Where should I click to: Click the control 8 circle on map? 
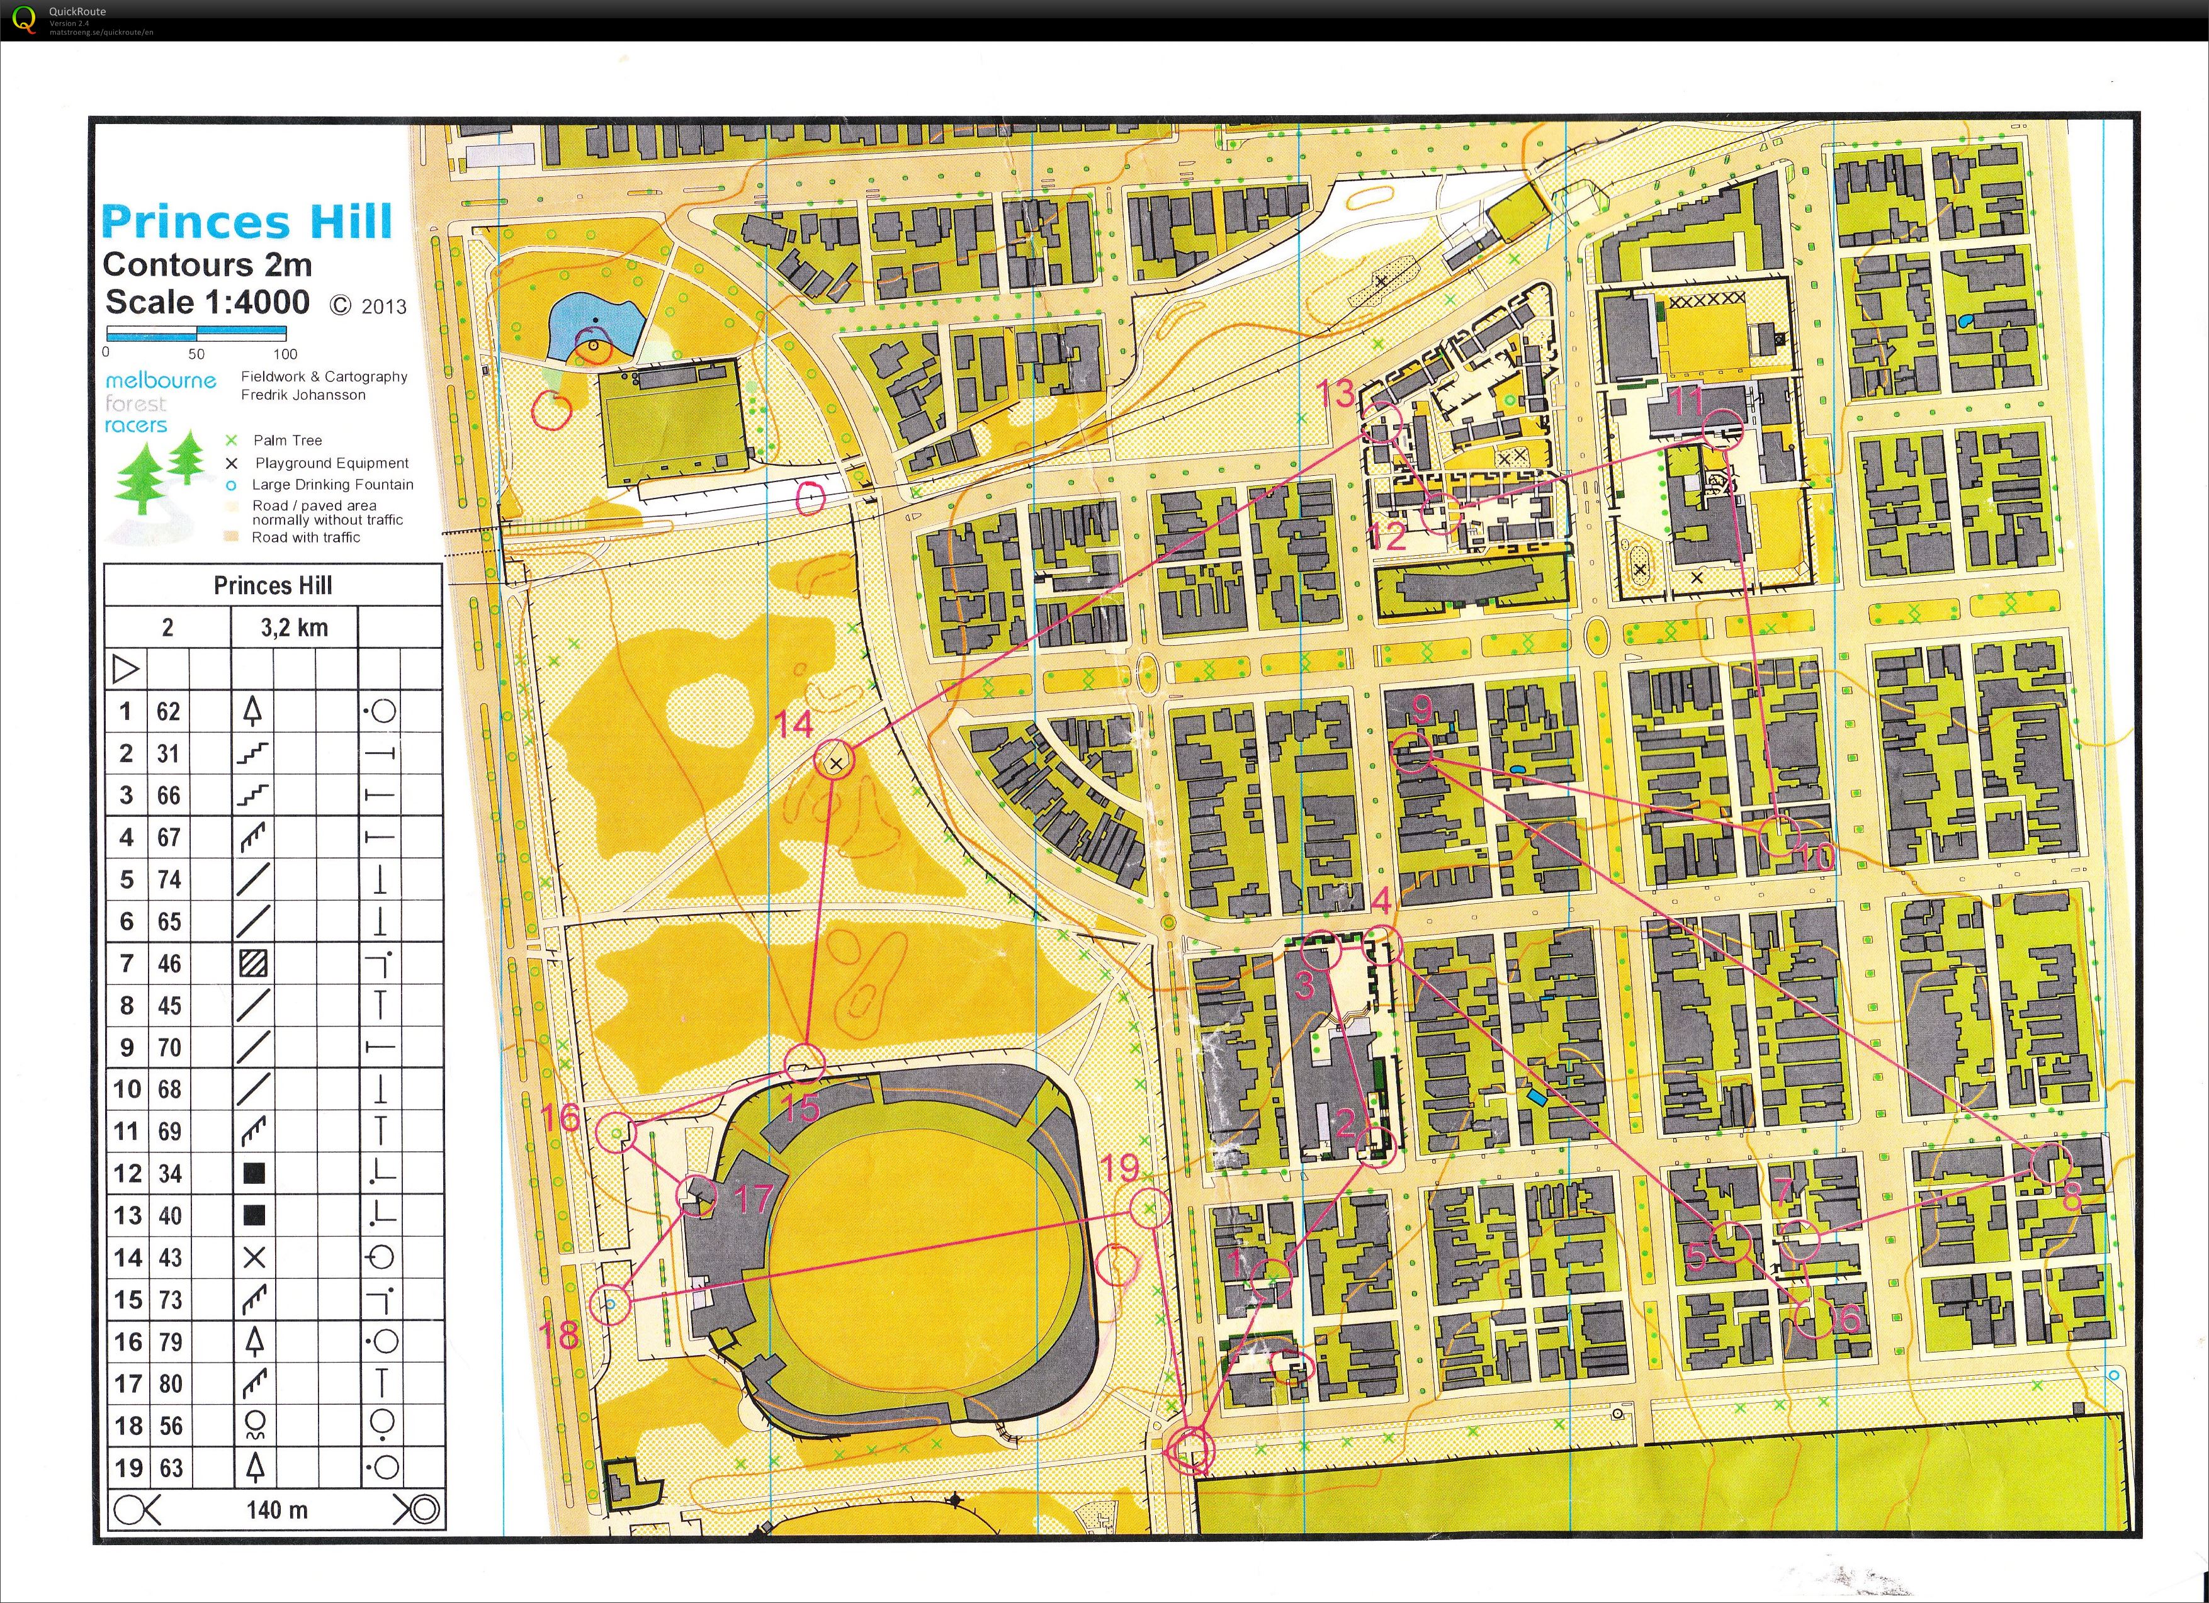(x=2050, y=1164)
